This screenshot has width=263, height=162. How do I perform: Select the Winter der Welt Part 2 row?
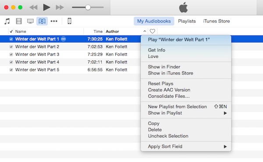(71, 47)
